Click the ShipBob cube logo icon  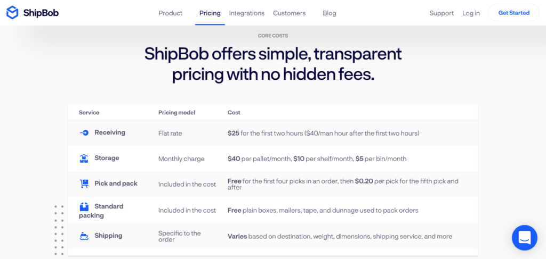point(12,13)
